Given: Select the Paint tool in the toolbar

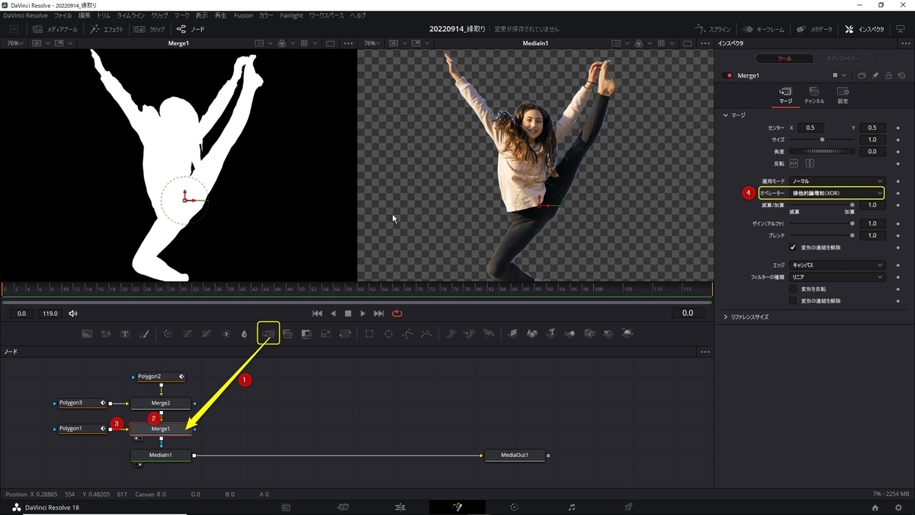Looking at the screenshot, I should (144, 333).
